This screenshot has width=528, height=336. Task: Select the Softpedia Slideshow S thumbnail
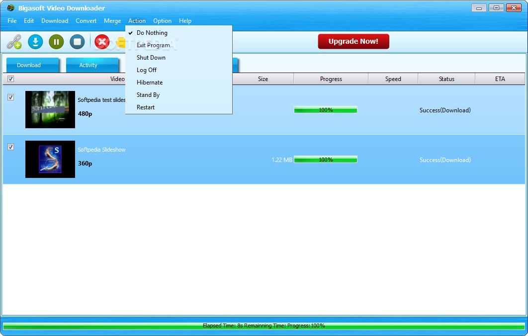[x=50, y=159]
